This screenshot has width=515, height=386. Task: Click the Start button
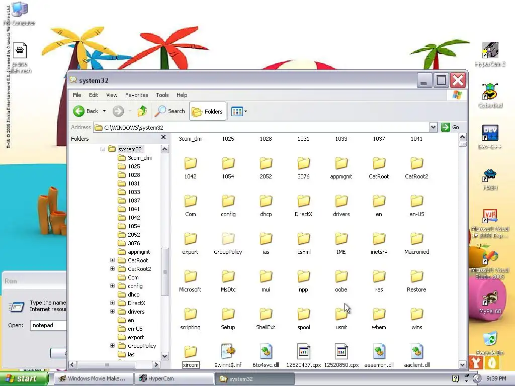(23, 378)
